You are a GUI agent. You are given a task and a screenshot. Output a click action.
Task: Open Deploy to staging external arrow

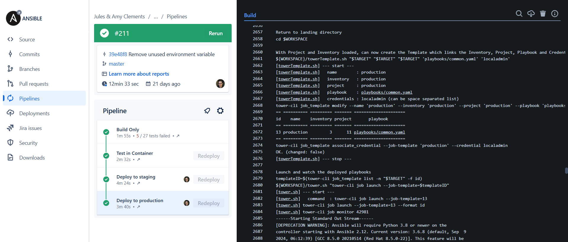click(x=138, y=183)
